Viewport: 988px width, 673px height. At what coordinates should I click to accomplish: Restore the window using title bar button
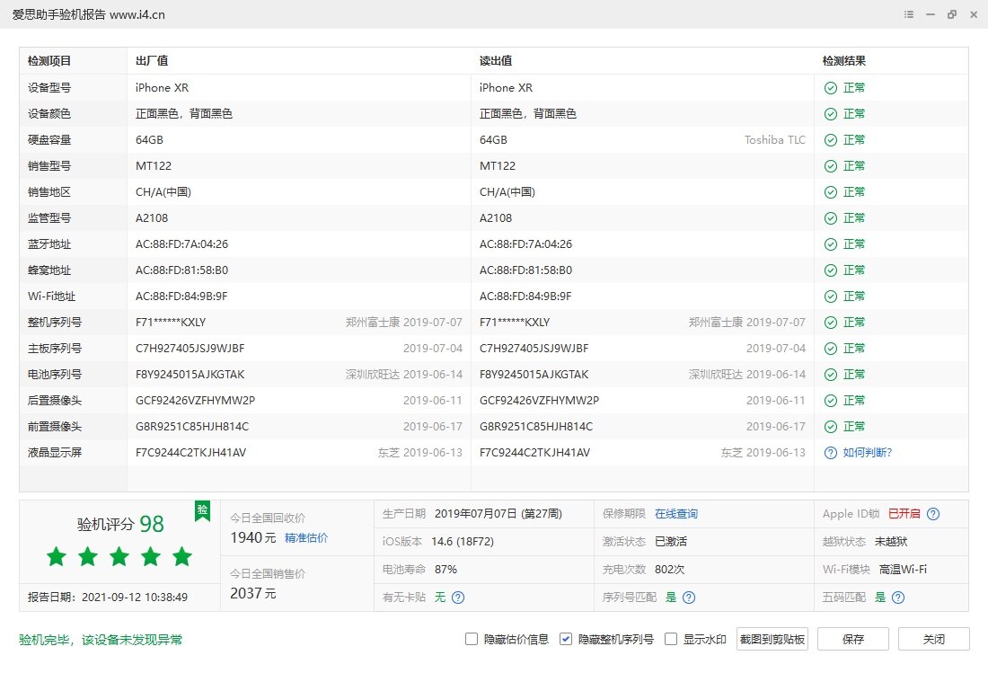pyautogui.click(x=952, y=15)
